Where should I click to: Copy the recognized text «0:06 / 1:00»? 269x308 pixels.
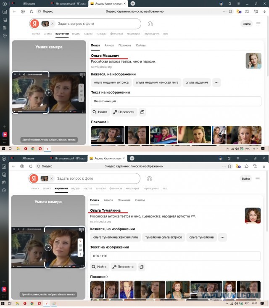(142, 267)
